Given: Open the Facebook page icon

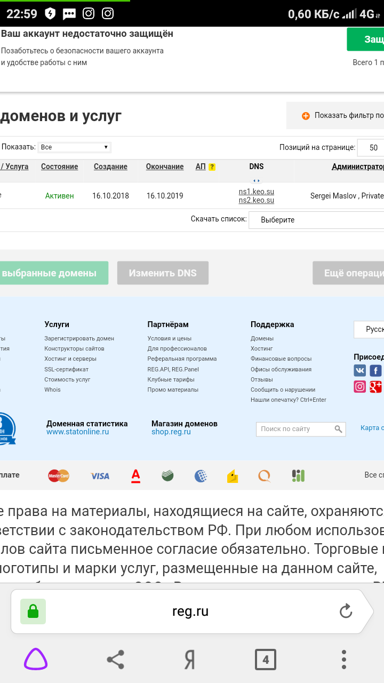Looking at the screenshot, I should pyautogui.click(x=376, y=370).
